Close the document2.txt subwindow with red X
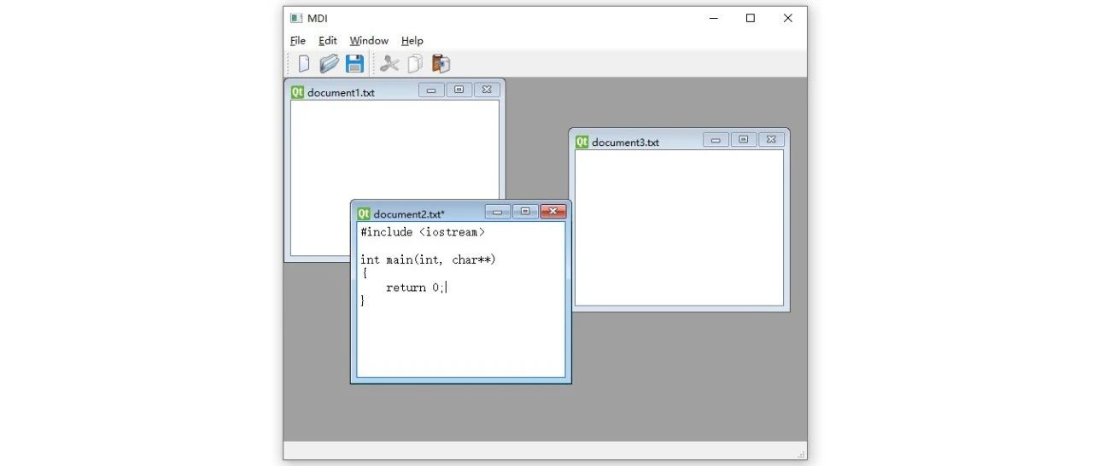 coord(553,212)
